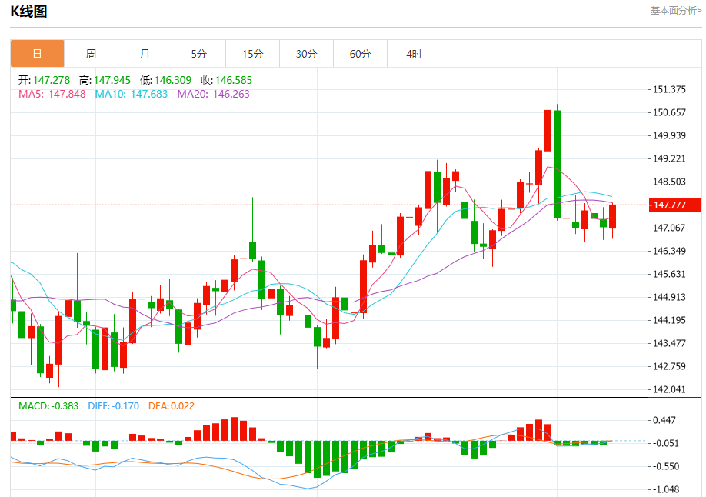Click the 142.759 price axis label

pyautogui.click(x=670, y=366)
